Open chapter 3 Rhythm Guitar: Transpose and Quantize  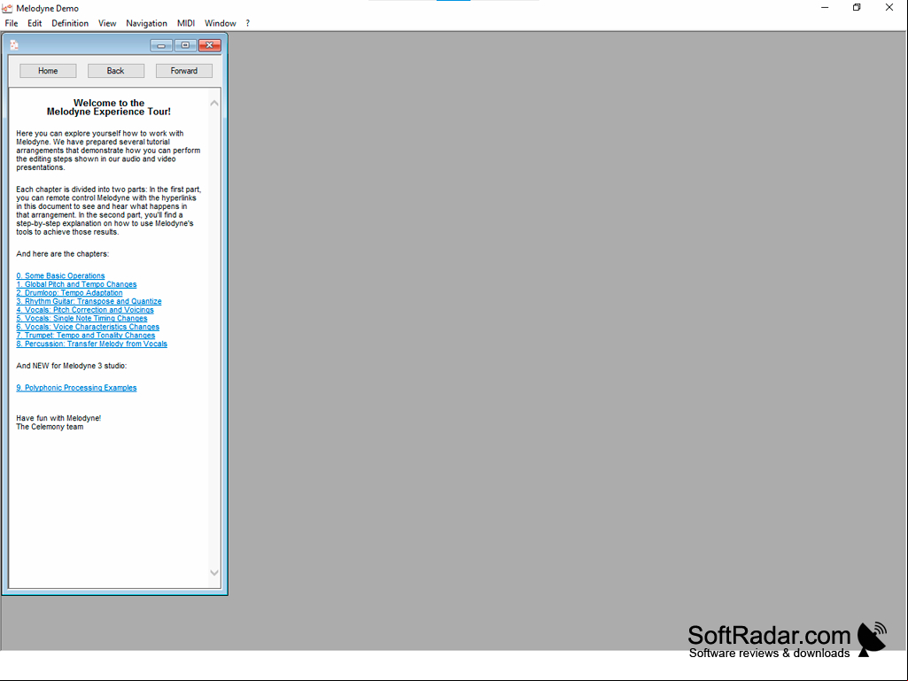pyautogui.click(x=89, y=301)
